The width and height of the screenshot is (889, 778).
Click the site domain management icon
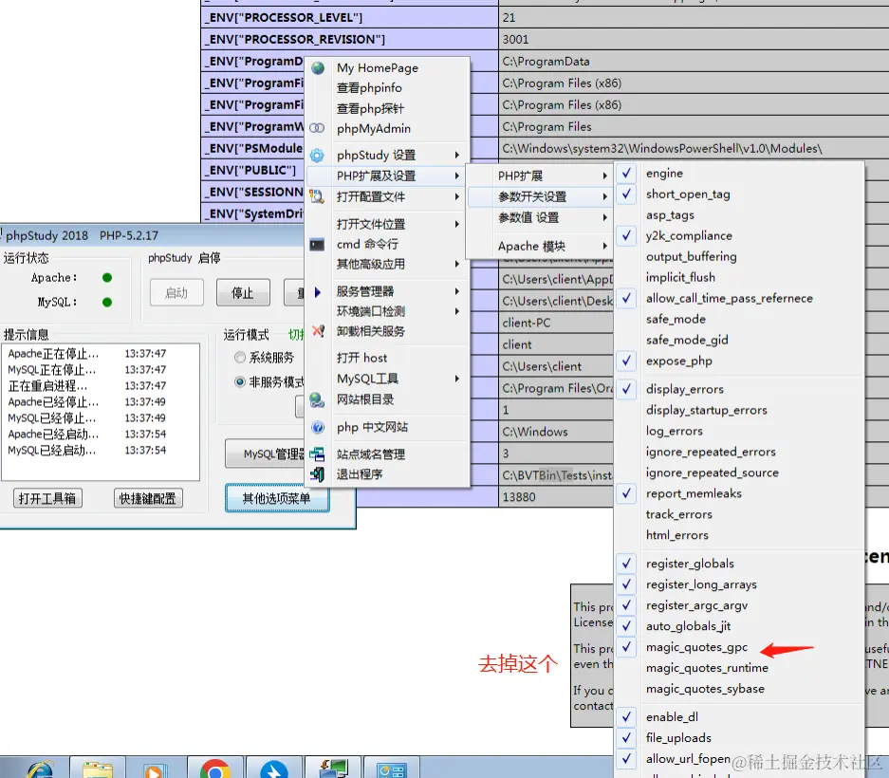coord(317,454)
